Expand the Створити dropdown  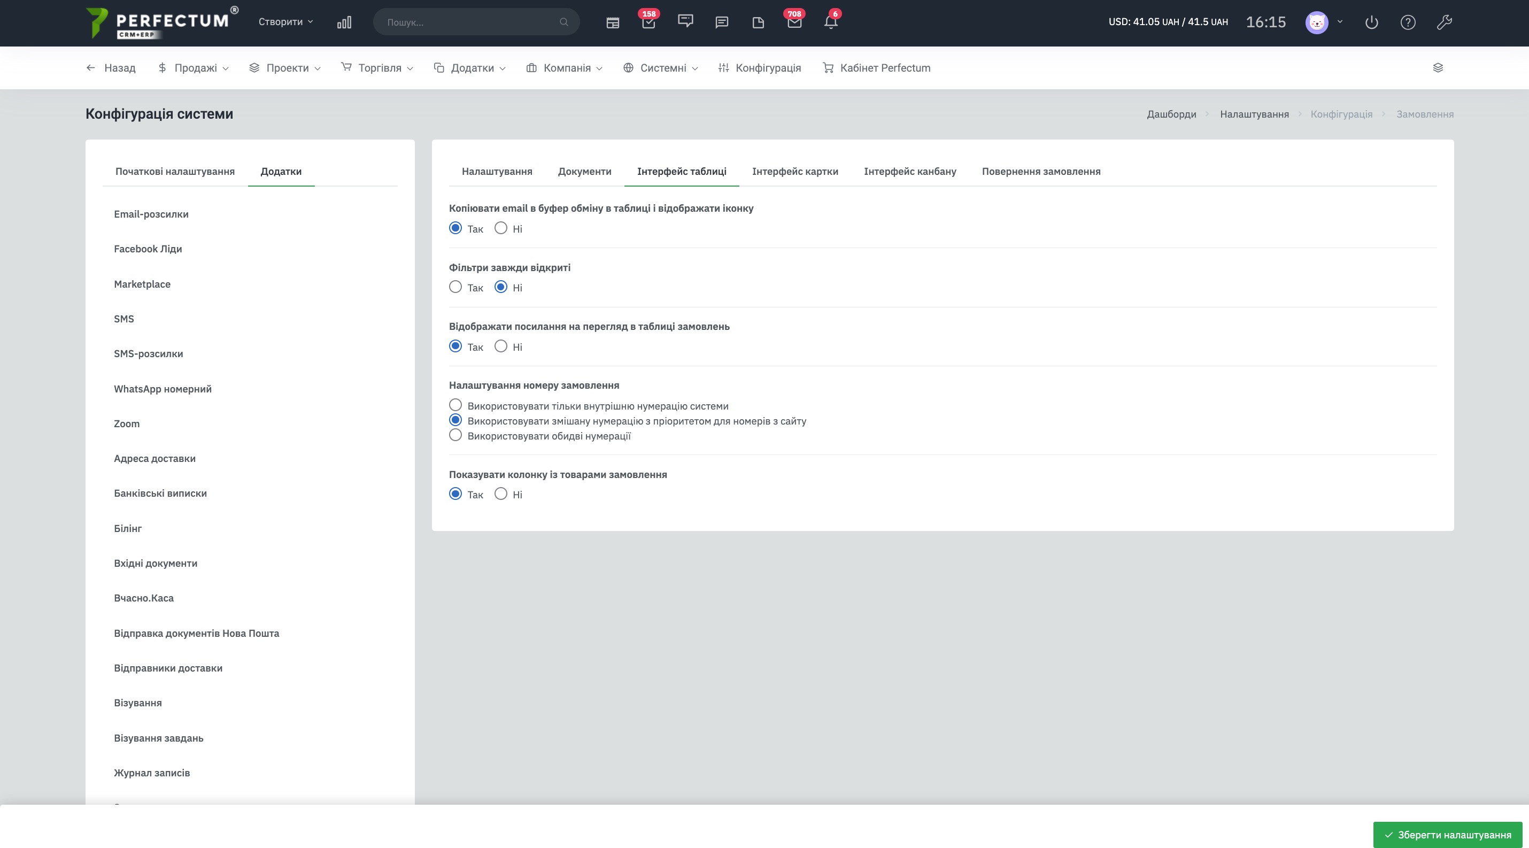285,22
